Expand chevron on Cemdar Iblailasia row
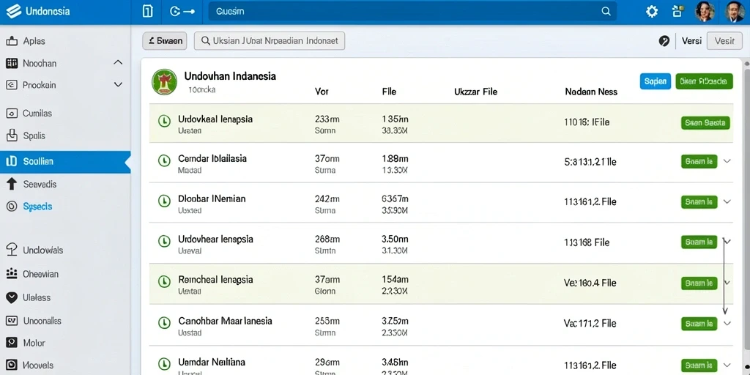 pyautogui.click(x=727, y=161)
